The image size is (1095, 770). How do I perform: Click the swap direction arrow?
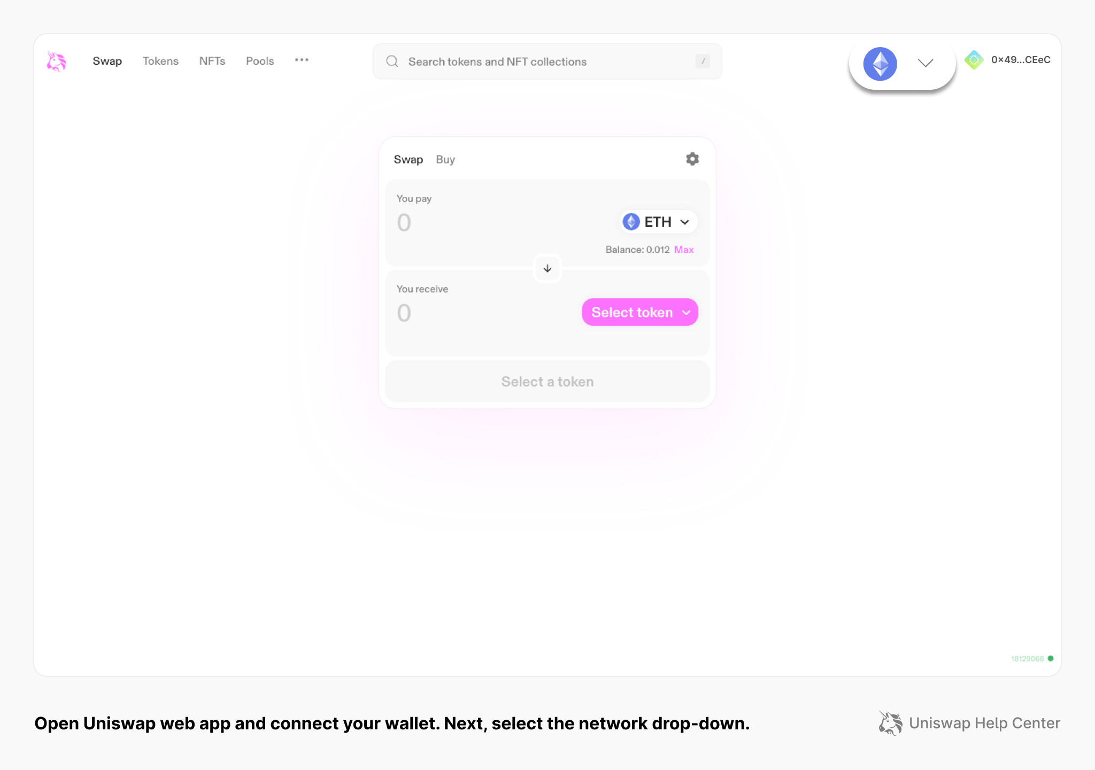[547, 268]
